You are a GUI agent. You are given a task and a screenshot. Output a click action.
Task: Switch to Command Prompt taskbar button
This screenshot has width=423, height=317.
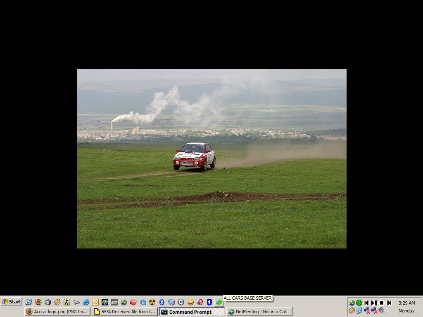[192, 312]
